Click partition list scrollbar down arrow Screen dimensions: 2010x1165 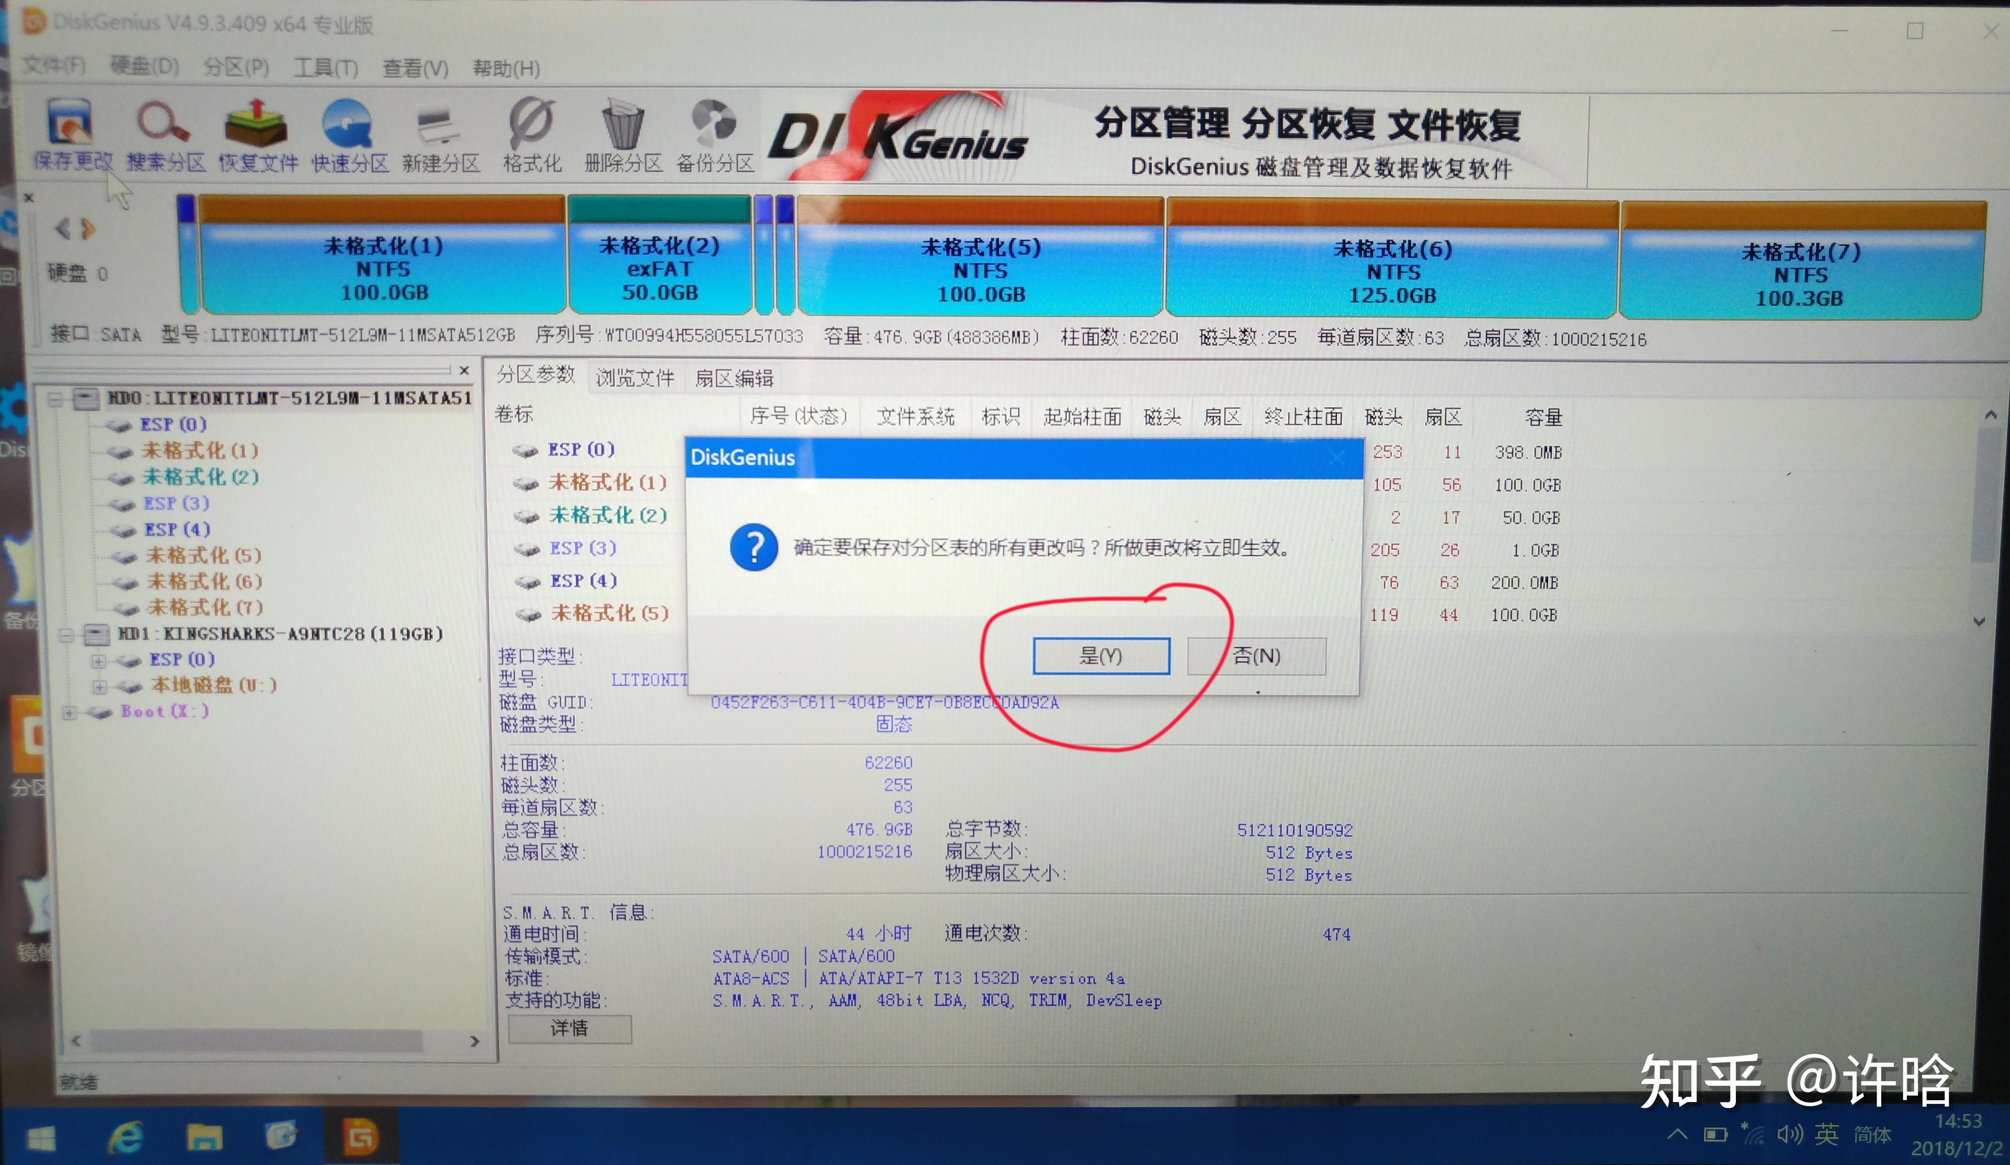pyautogui.click(x=1979, y=621)
